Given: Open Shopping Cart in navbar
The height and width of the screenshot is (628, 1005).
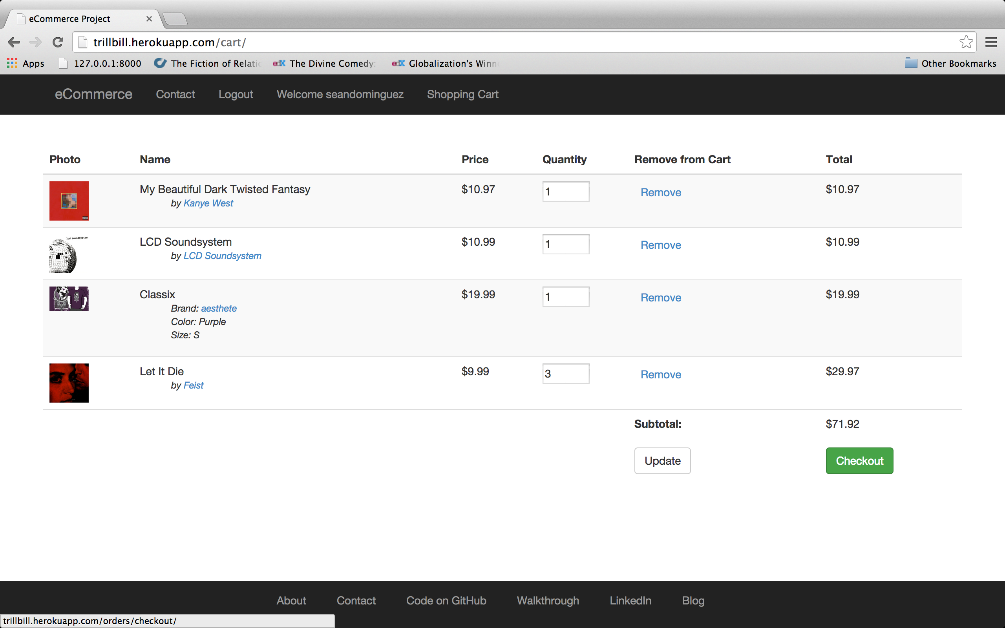Looking at the screenshot, I should [462, 94].
